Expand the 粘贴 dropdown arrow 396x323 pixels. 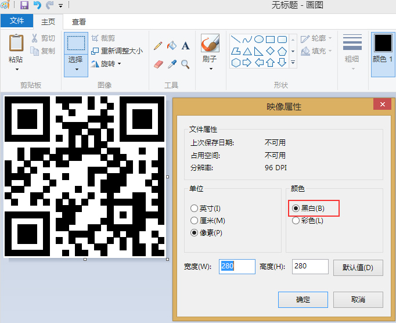(17, 69)
